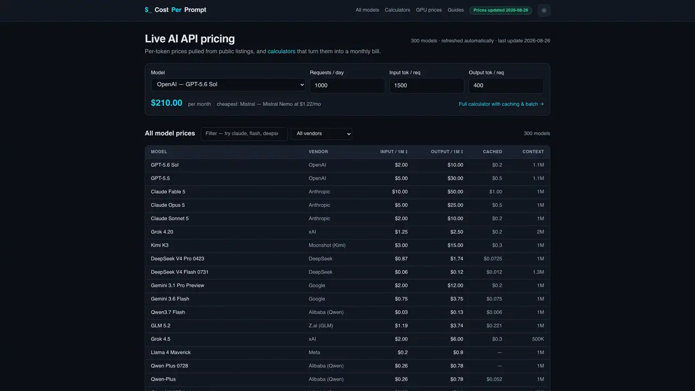
Task: Sort by the INPUT / 1M column
Action: (394, 152)
